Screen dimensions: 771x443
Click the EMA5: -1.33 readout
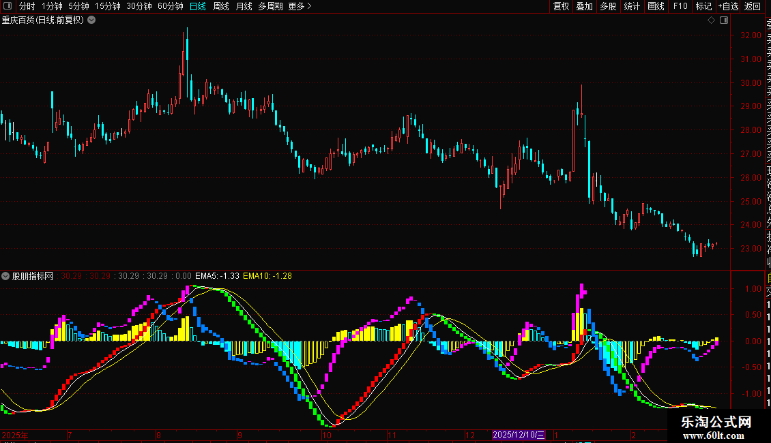(218, 276)
